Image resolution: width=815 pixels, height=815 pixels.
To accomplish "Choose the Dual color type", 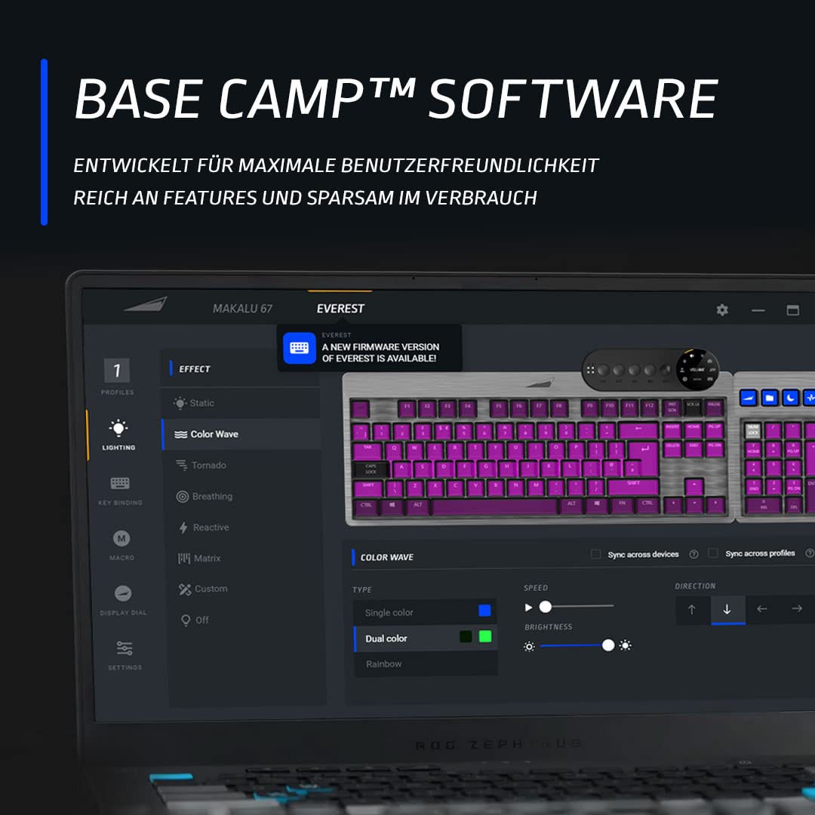I will (387, 638).
